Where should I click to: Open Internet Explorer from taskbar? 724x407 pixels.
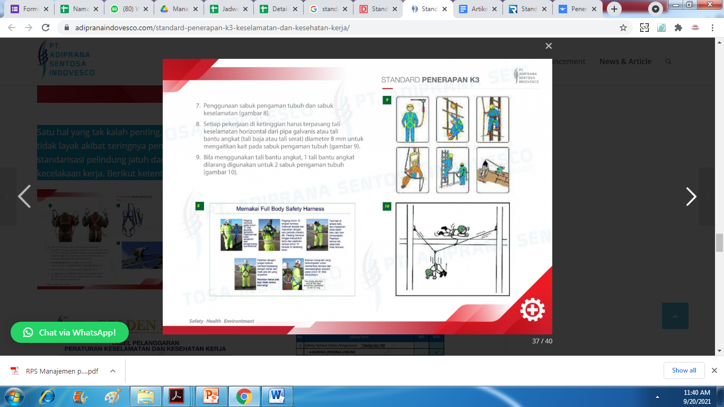coord(48,396)
